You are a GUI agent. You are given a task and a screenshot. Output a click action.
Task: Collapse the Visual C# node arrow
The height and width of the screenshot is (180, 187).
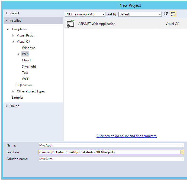(13, 42)
